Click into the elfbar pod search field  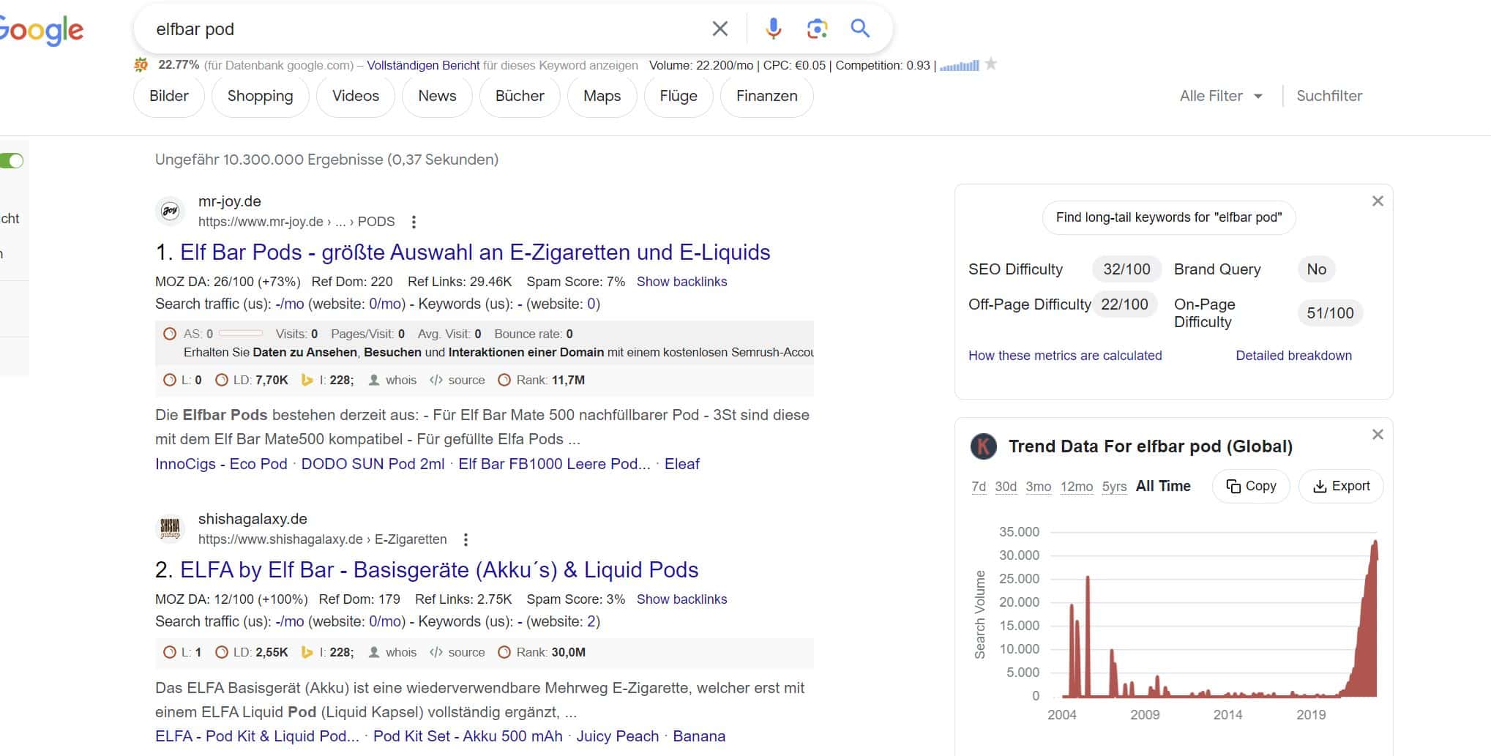coord(425,29)
